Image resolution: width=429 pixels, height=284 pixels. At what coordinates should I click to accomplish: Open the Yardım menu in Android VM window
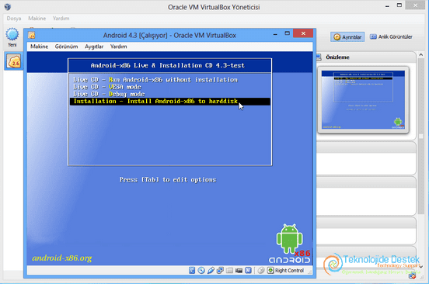118,47
